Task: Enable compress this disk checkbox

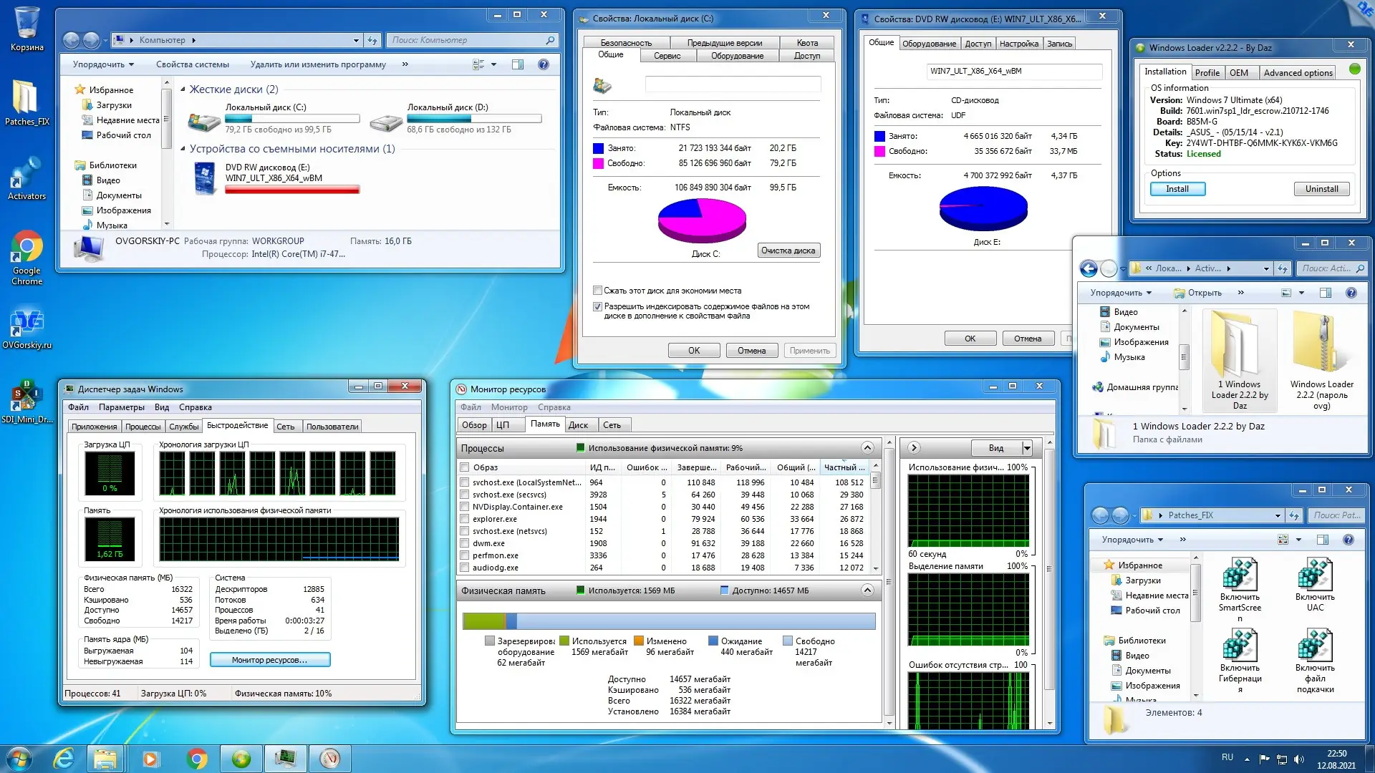Action: tap(597, 291)
